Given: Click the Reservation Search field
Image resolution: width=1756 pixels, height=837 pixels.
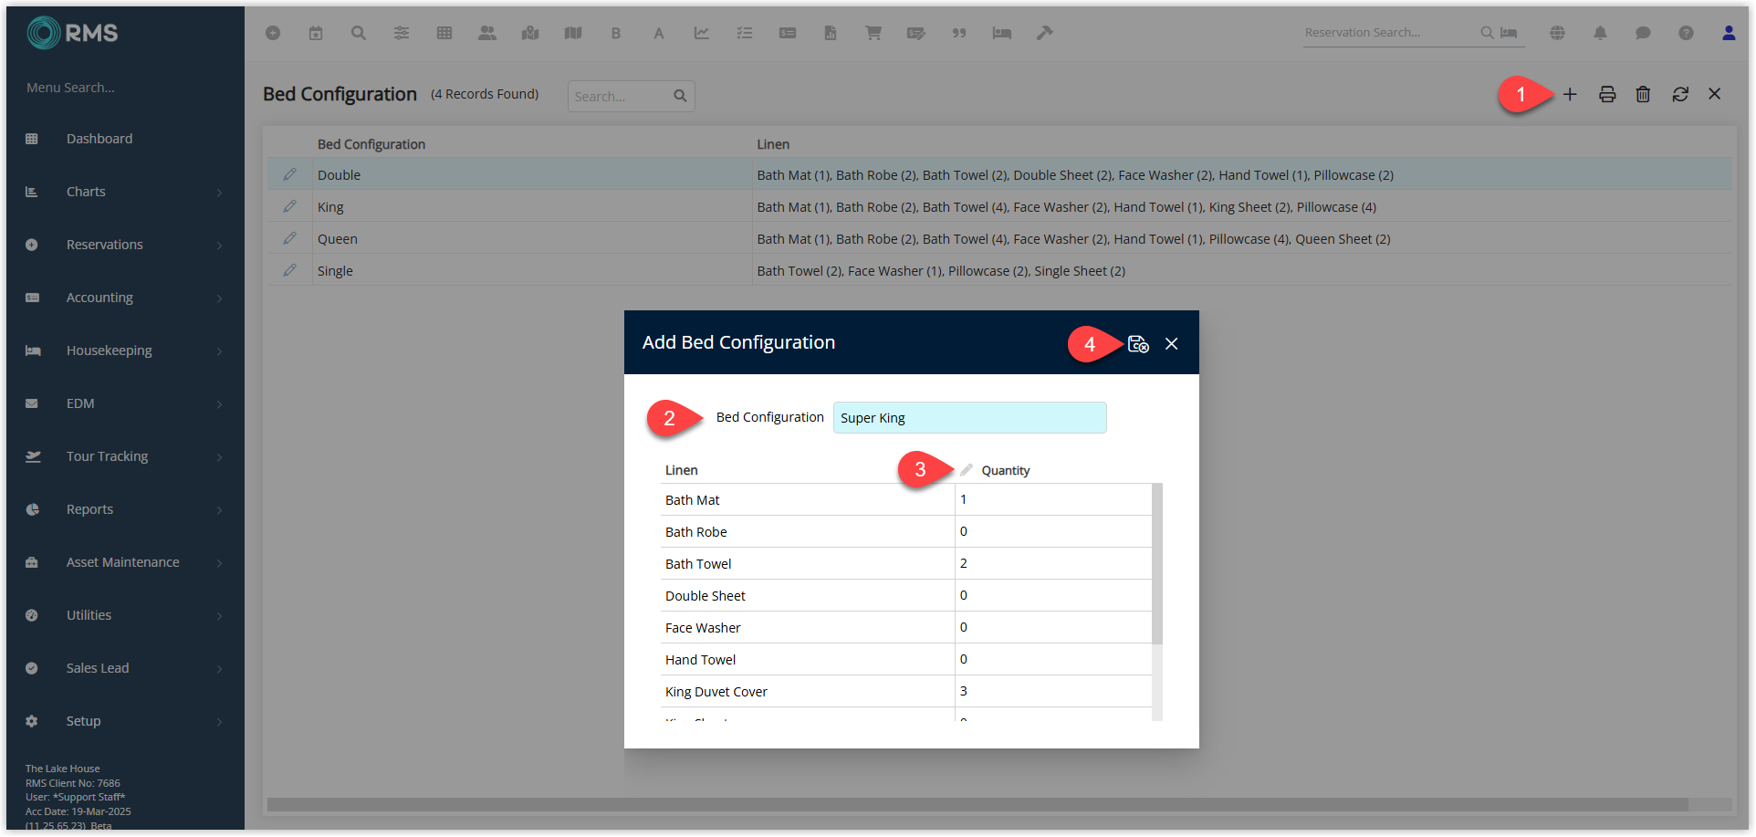Looking at the screenshot, I should tap(1389, 33).
